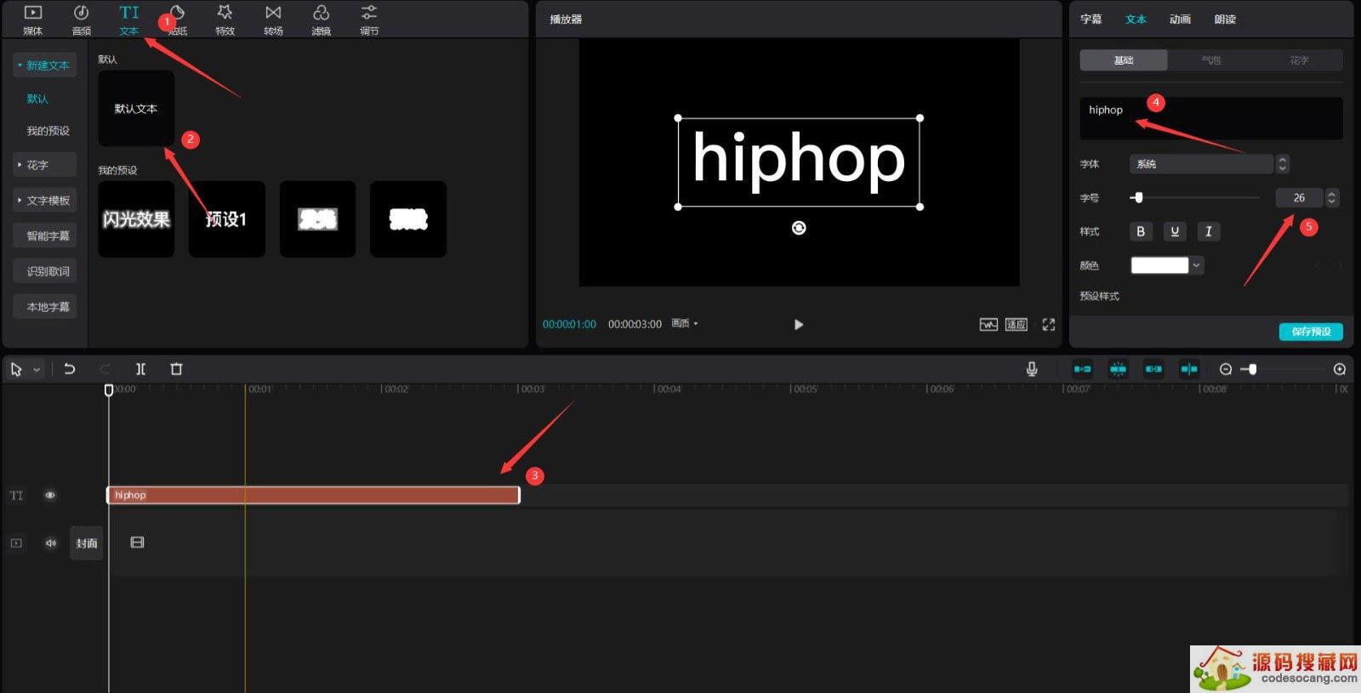1361x693 pixels.
Task: Mute the main video track audio
Action: (50, 542)
